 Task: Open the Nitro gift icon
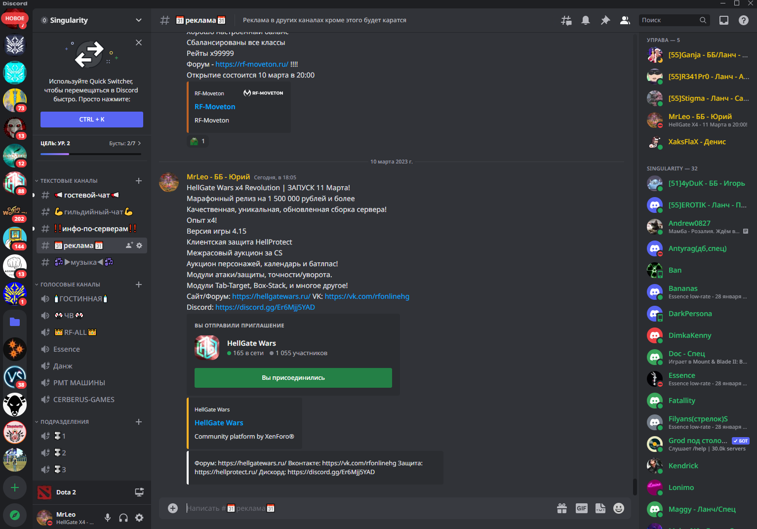(x=562, y=508)
